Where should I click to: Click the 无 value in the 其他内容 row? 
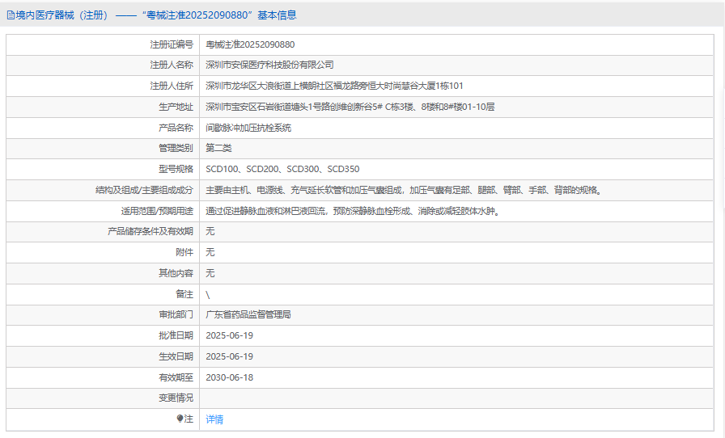[x=210, y=273]
